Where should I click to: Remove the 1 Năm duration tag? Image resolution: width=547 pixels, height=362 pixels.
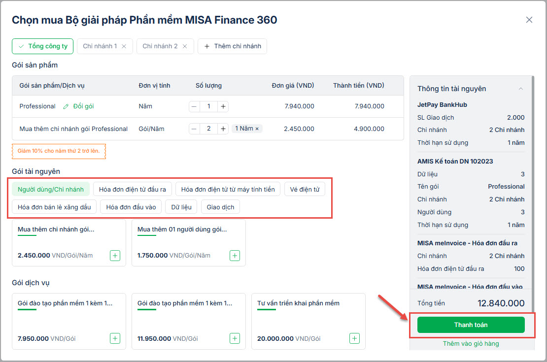[x=257, y=129]
